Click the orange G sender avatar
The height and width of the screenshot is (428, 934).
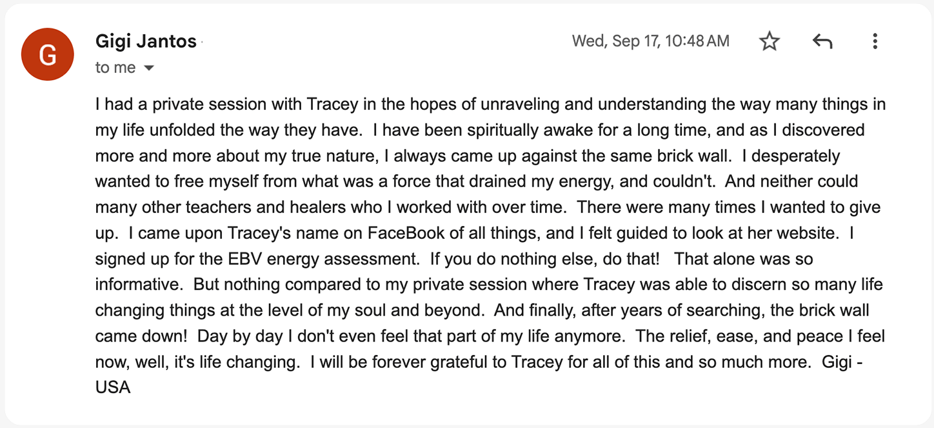point(48,55)
